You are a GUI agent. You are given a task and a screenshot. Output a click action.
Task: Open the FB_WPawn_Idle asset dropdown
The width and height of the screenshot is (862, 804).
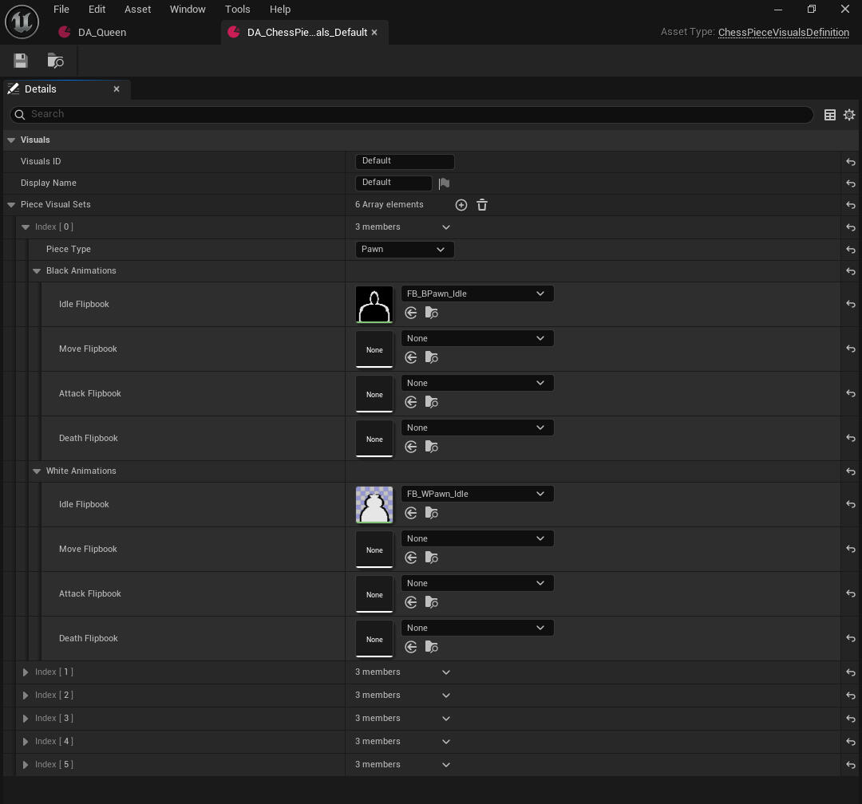(x=477, y=494)
